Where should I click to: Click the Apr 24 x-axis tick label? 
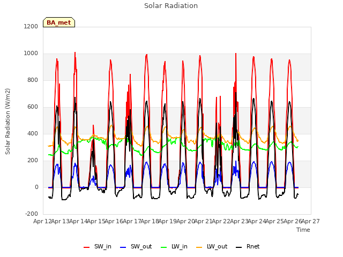click(257, 221)
